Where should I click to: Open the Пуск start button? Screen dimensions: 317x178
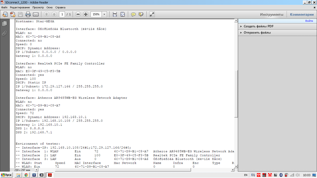click(7, 175)
